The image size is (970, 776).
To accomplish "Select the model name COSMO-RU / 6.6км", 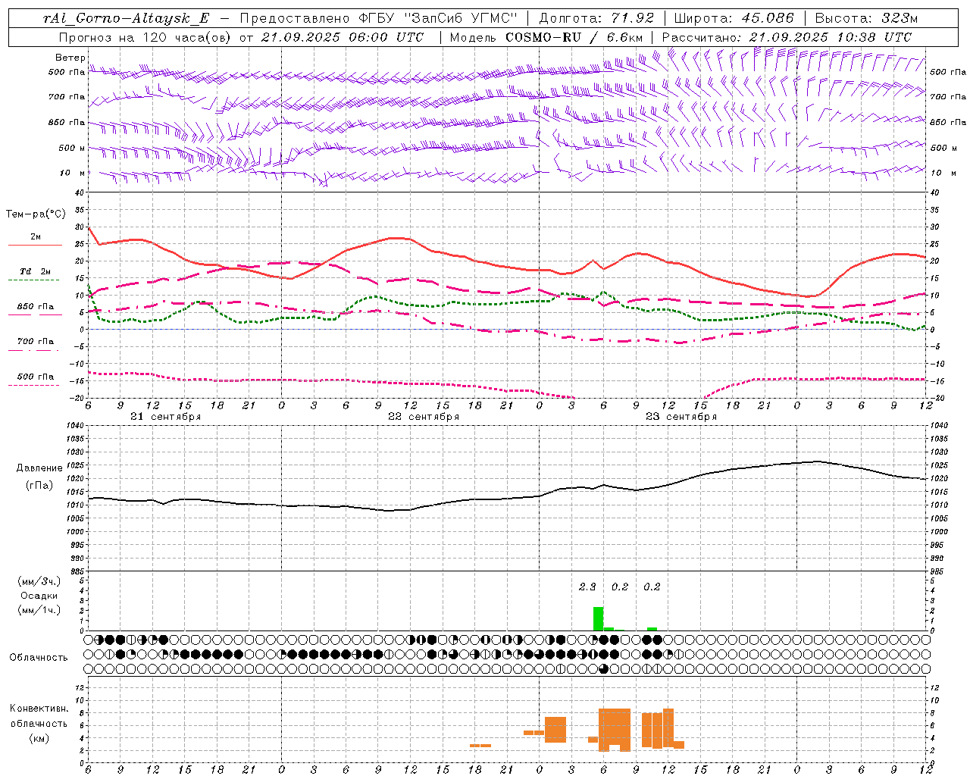I will pos(574,37).
